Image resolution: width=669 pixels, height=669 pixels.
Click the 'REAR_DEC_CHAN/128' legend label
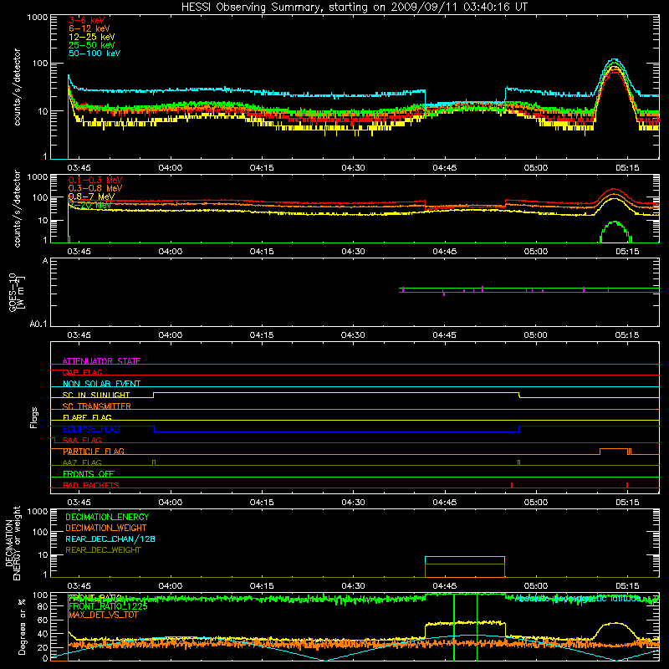click(x=110, y=539)
